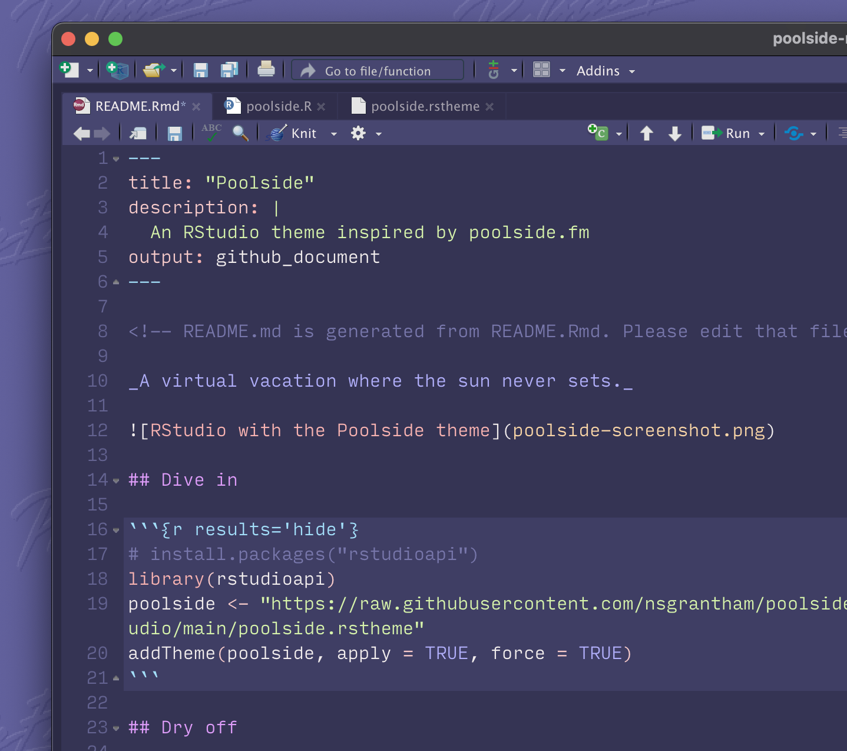Viewport: 847px width, 751px height.
Task: Close the poolside.rstheme tab
Action: pyautogui.click(x=489, y=107)
